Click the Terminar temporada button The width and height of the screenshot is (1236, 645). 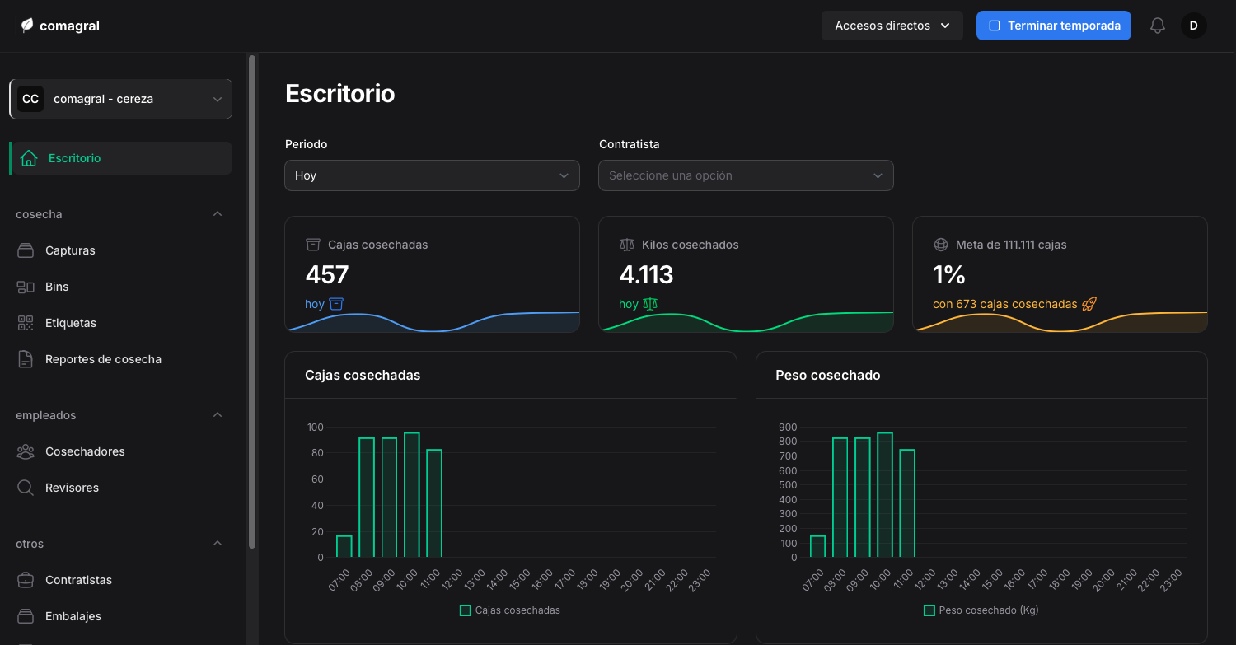point(1053,26)
